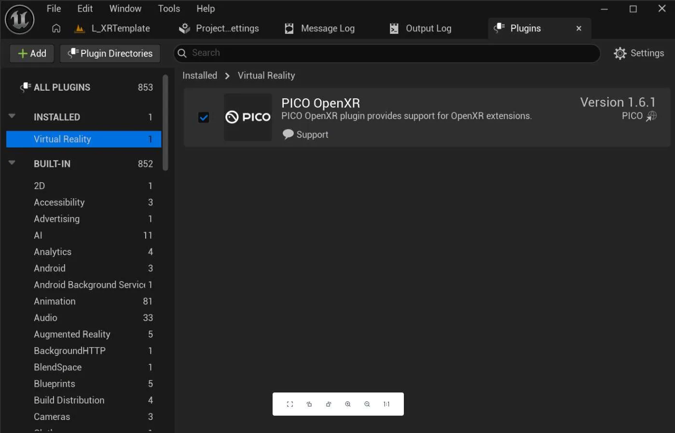Reset zoom with the 1:1 icon
This screenshot has width=675, height=433.
tap(386, 404)
